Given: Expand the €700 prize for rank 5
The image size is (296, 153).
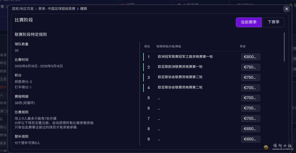Looking at the screenshot, I should (250, 98).
